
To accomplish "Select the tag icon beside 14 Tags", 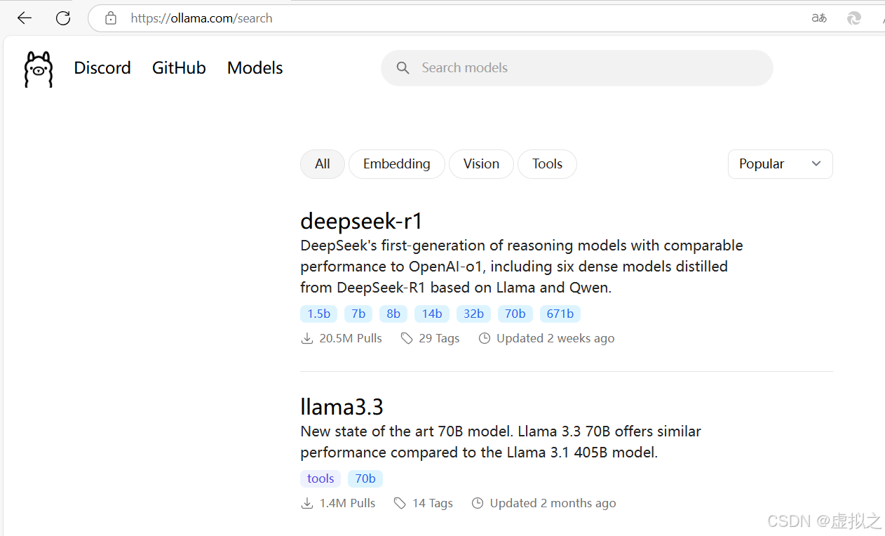I will tap(400, 503).
